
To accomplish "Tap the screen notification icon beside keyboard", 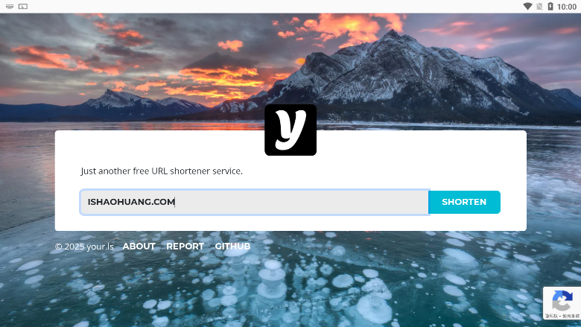I will [23, 6].
